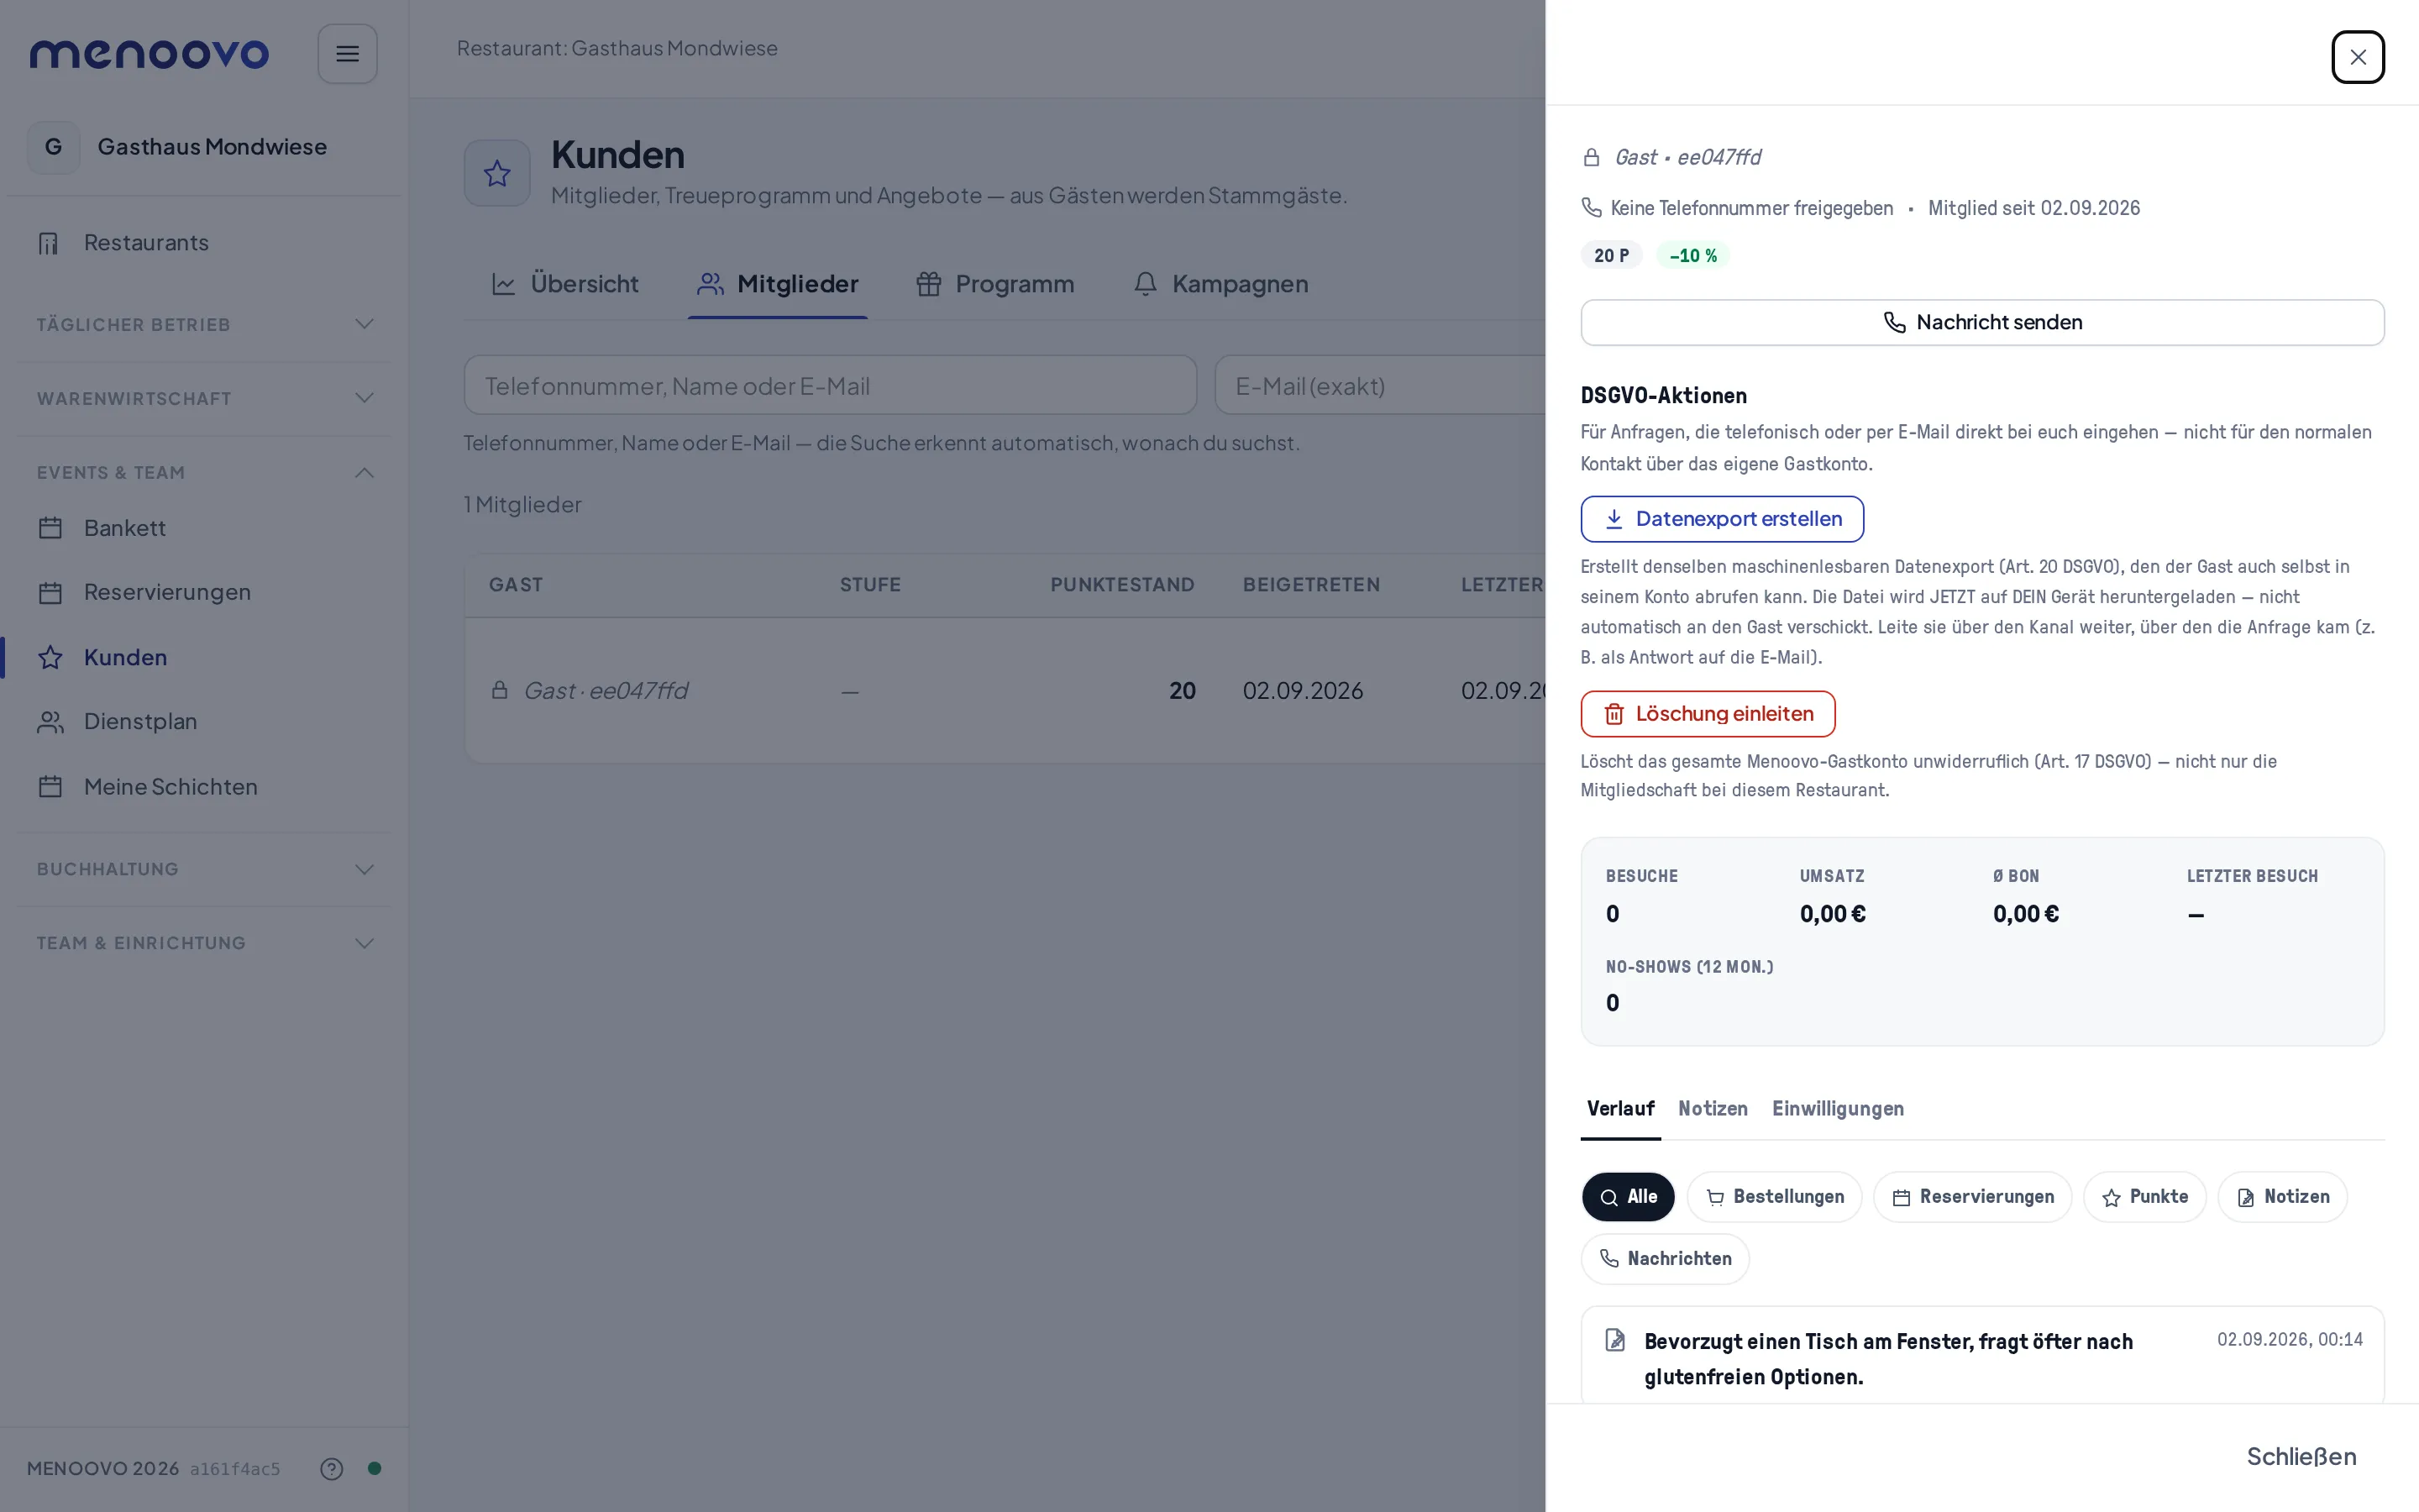Viewport: 2419px width, 1512px height.
Task: Select the Notizen tab next to Verlauf
Action: (1713, 1108)
